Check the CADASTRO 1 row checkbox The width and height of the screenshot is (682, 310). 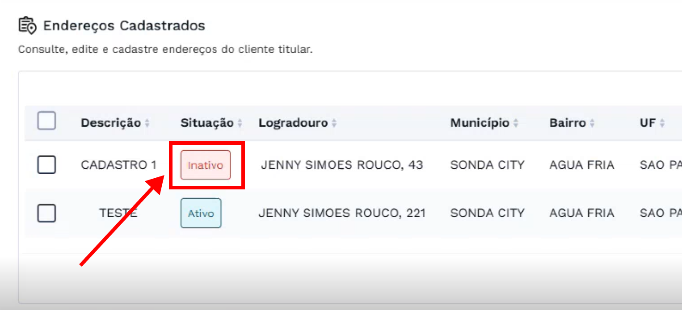[x=46, y=165]
